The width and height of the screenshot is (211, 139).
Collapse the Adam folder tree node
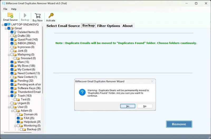pos(12,111)
